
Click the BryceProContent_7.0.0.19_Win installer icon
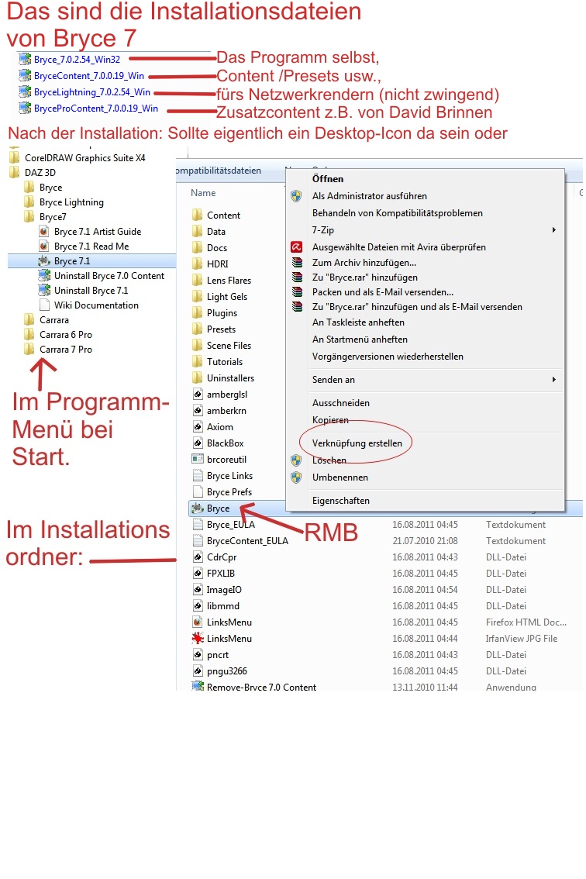(25, 108)
